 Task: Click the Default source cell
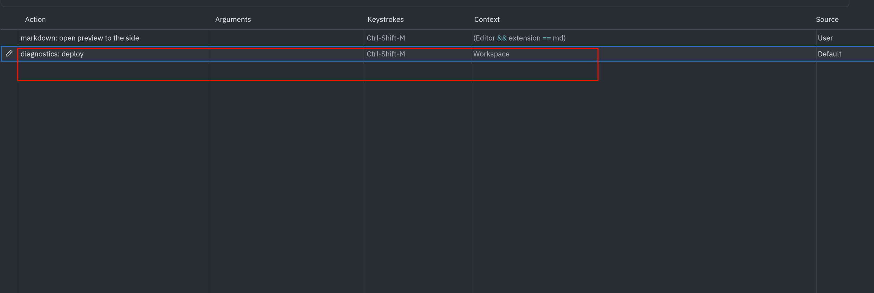click(x=829, y=54)
